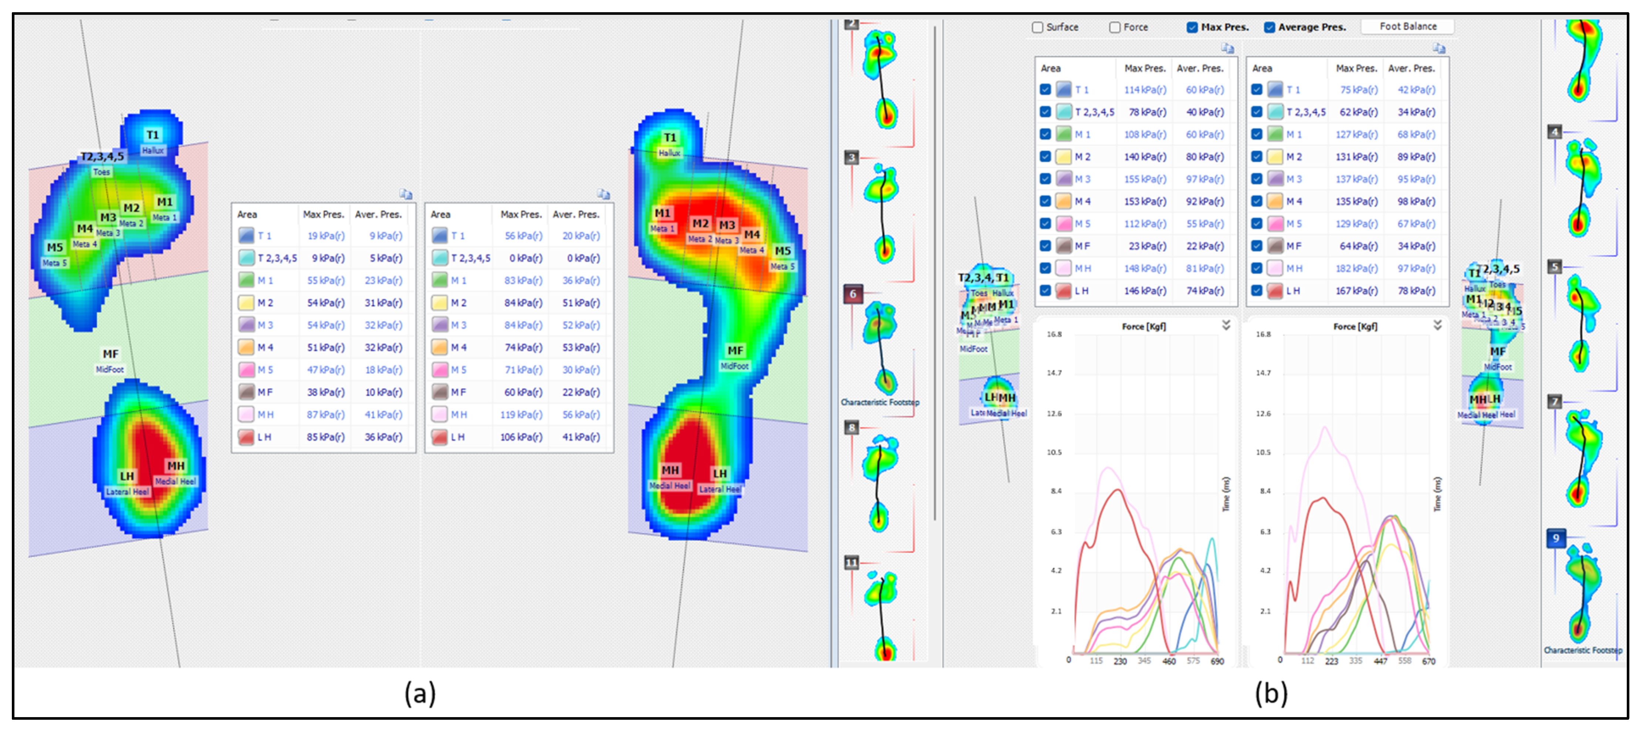Image resolution: width=1646 pixels, height=736 pixels.
Task: Untick M 3 row checkbox in left table
Action: tap(1045, 179)
